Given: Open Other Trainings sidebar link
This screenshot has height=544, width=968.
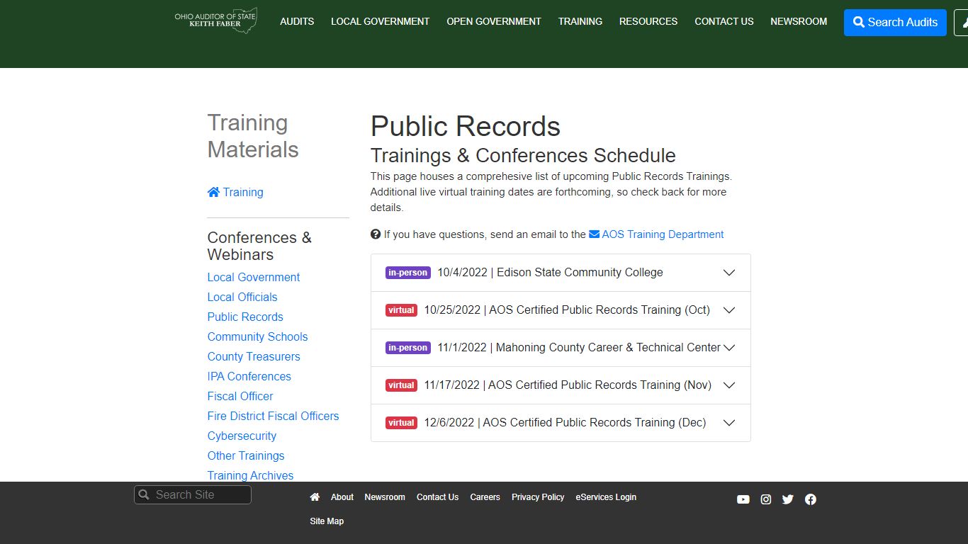Looking at the screenshot, I should pyautogui.click(x=246, y=455).
